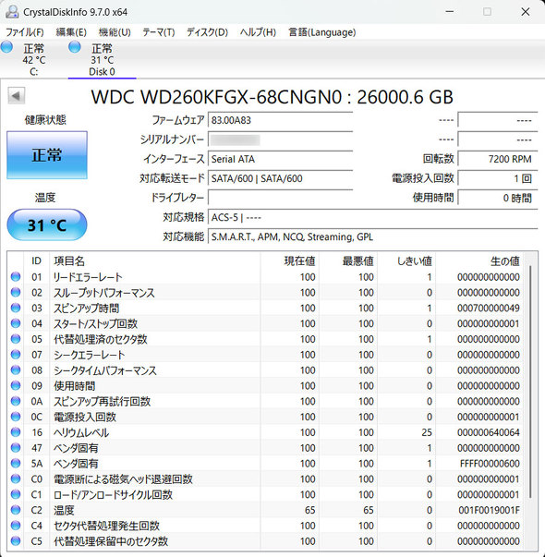Click the ID column header

click(x=36, y=261)
